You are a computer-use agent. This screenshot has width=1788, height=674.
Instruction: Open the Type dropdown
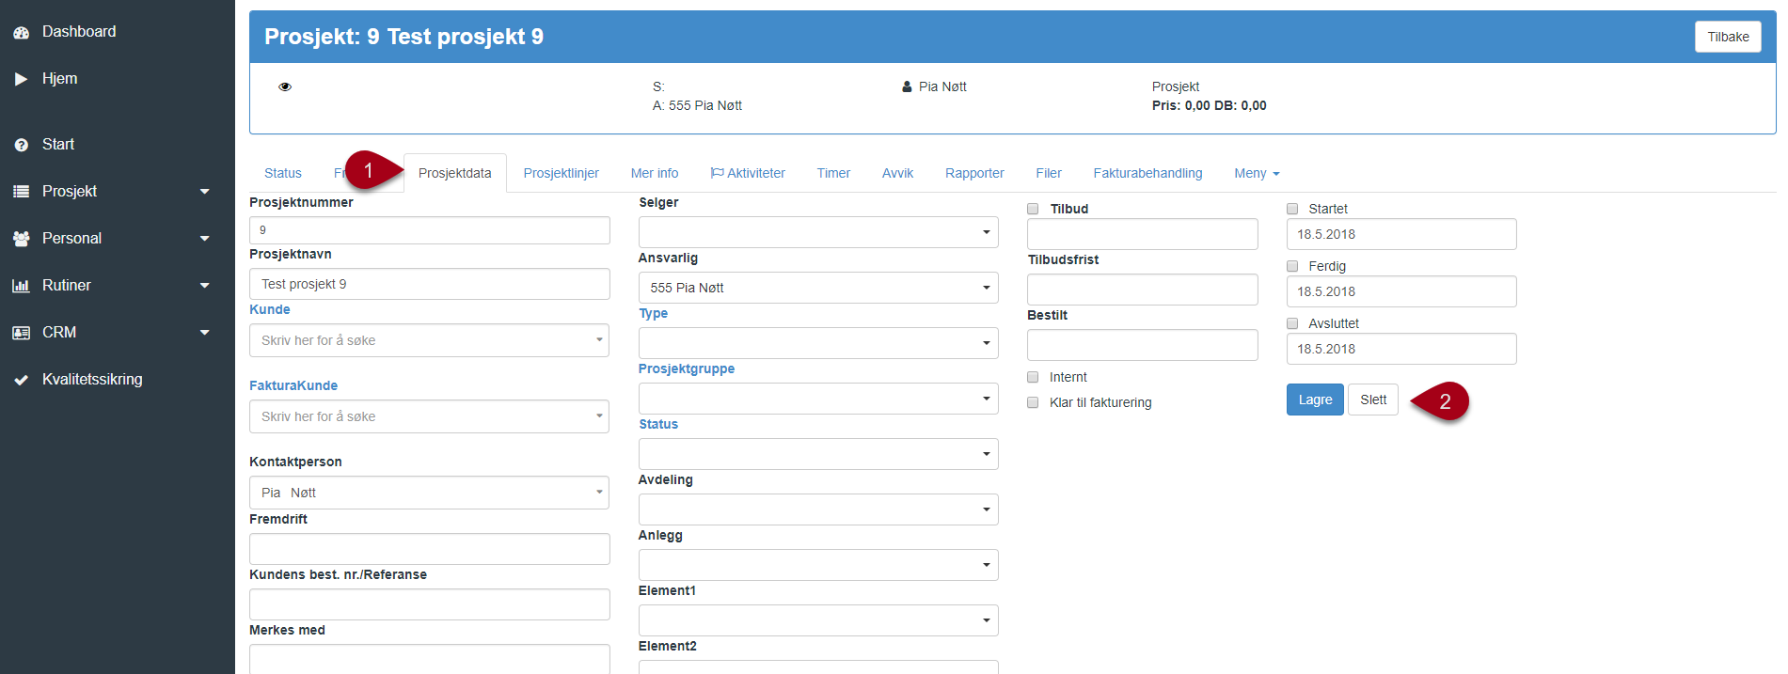(818, 343)
